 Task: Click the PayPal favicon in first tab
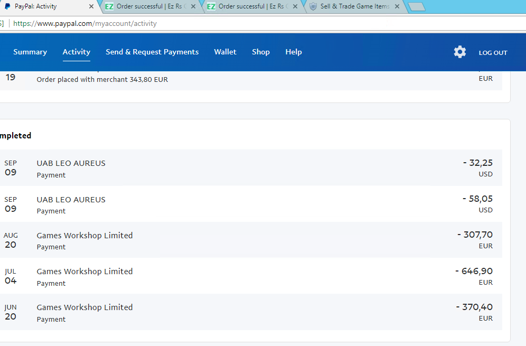[x=7, y=6]
